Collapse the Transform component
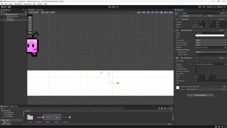227x128 pixels. coord(175,19)
